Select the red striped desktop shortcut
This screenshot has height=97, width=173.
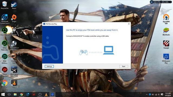click(166, 44)
